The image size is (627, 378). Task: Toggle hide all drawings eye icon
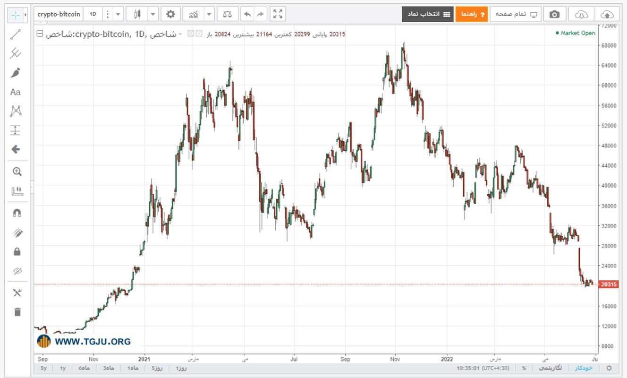[17, 271]
